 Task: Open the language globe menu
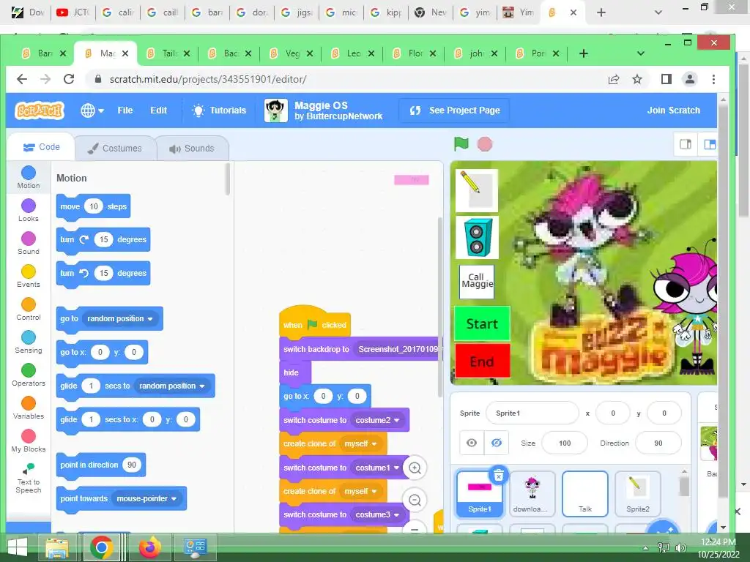(92, 110)
